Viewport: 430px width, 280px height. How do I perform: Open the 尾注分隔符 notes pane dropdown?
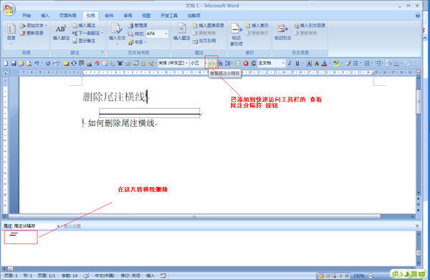coord(58,226)
